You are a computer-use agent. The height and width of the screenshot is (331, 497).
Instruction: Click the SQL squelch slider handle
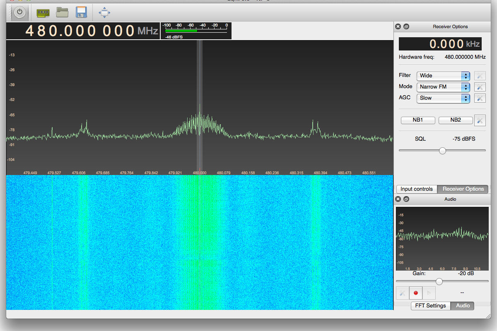(x=442, y=151)
